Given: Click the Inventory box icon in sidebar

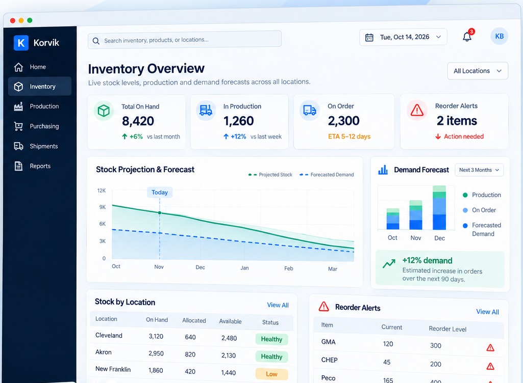Looking at the screenshot, I should click(x=19, y=87).
